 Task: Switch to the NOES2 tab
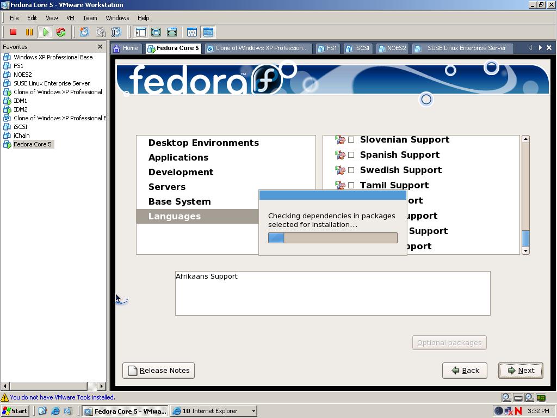point(392,48)
